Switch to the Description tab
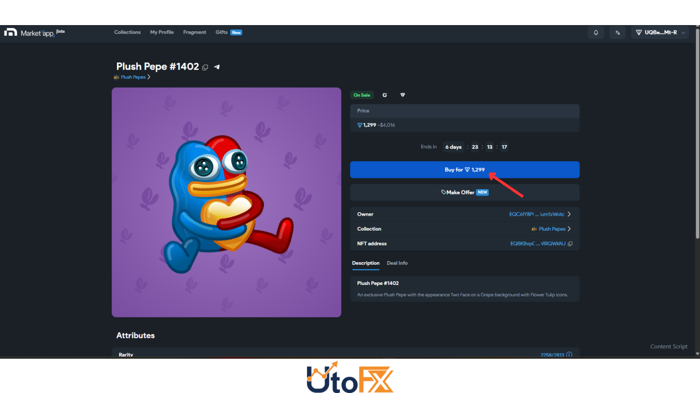The image size is (700, 393). (366, 263)
